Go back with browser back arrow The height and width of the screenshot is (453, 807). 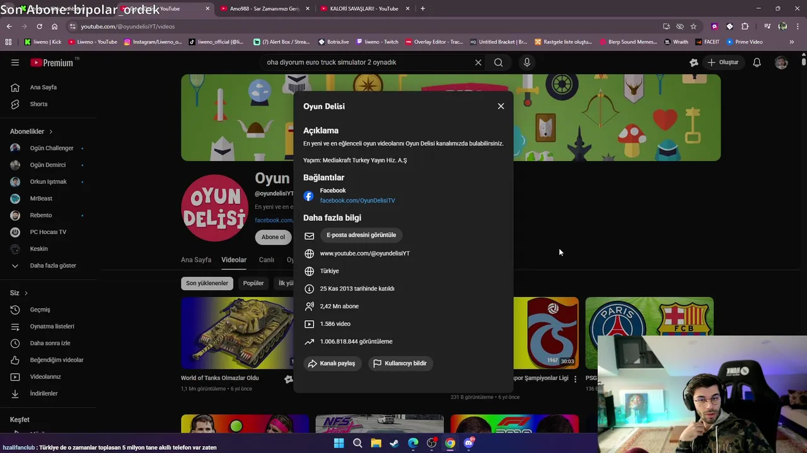tap(9, 26)
